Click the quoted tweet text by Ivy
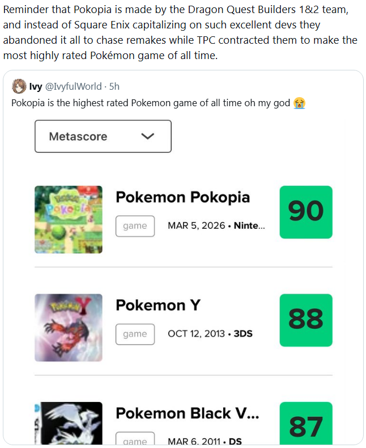The height and width of the screenshot is (448, 366). click(151, 103)
